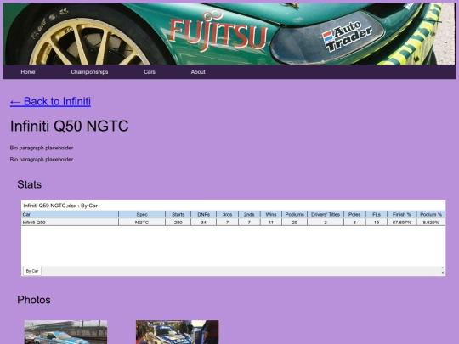
Task: Click the FLs column header
Action: [x=377, y=214]
